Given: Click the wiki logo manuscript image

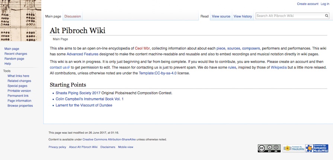Looking at the screenshot, I should point(20,20).
